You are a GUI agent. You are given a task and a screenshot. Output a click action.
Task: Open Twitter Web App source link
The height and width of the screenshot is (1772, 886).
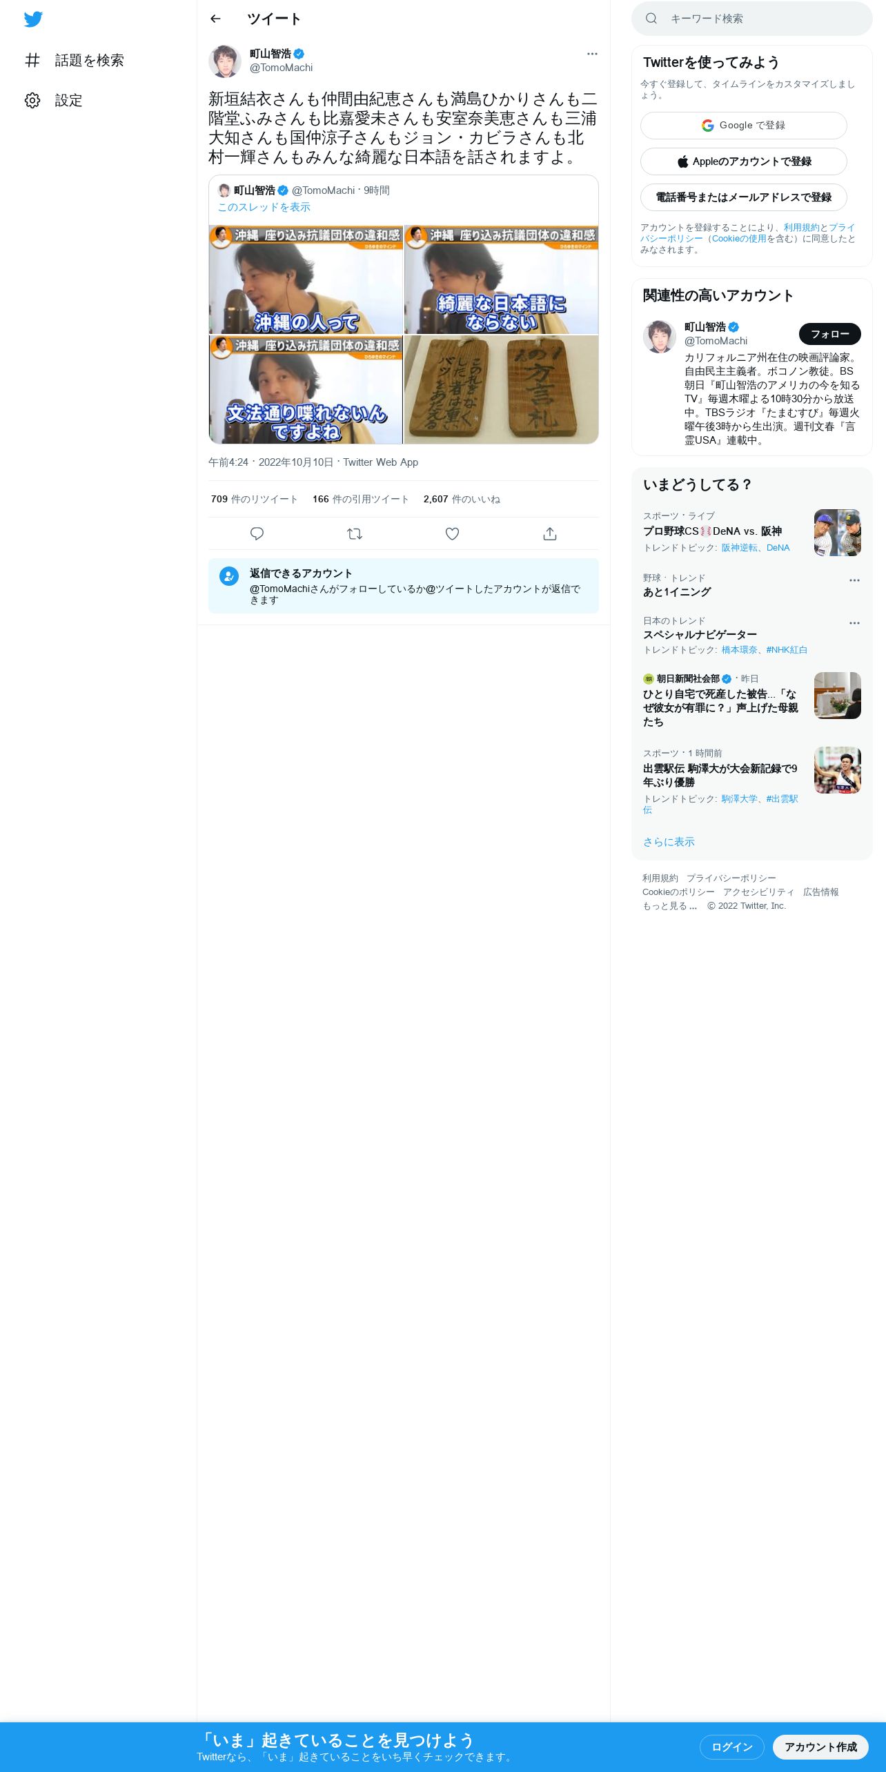pyautogui.click(x=380, y=462)
